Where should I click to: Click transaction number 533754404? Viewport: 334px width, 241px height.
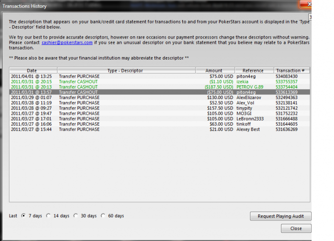click(x=286, y=87)
